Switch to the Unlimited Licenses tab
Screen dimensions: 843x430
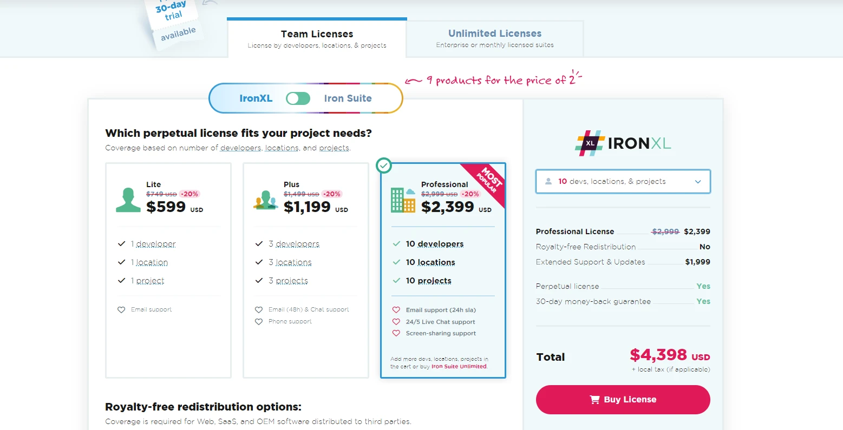coord(495,38)
